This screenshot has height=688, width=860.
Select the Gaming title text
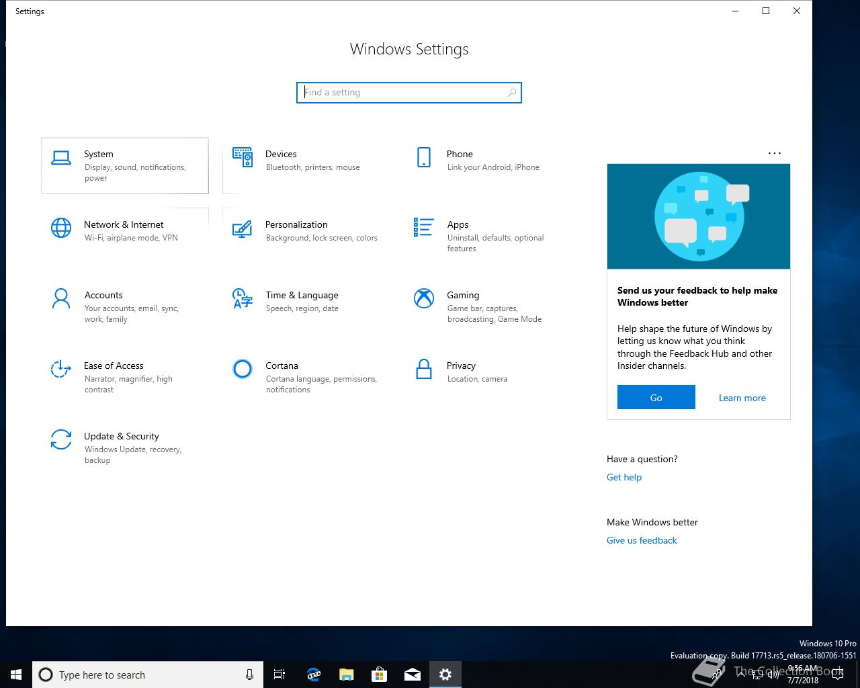(x=463, y=295)
